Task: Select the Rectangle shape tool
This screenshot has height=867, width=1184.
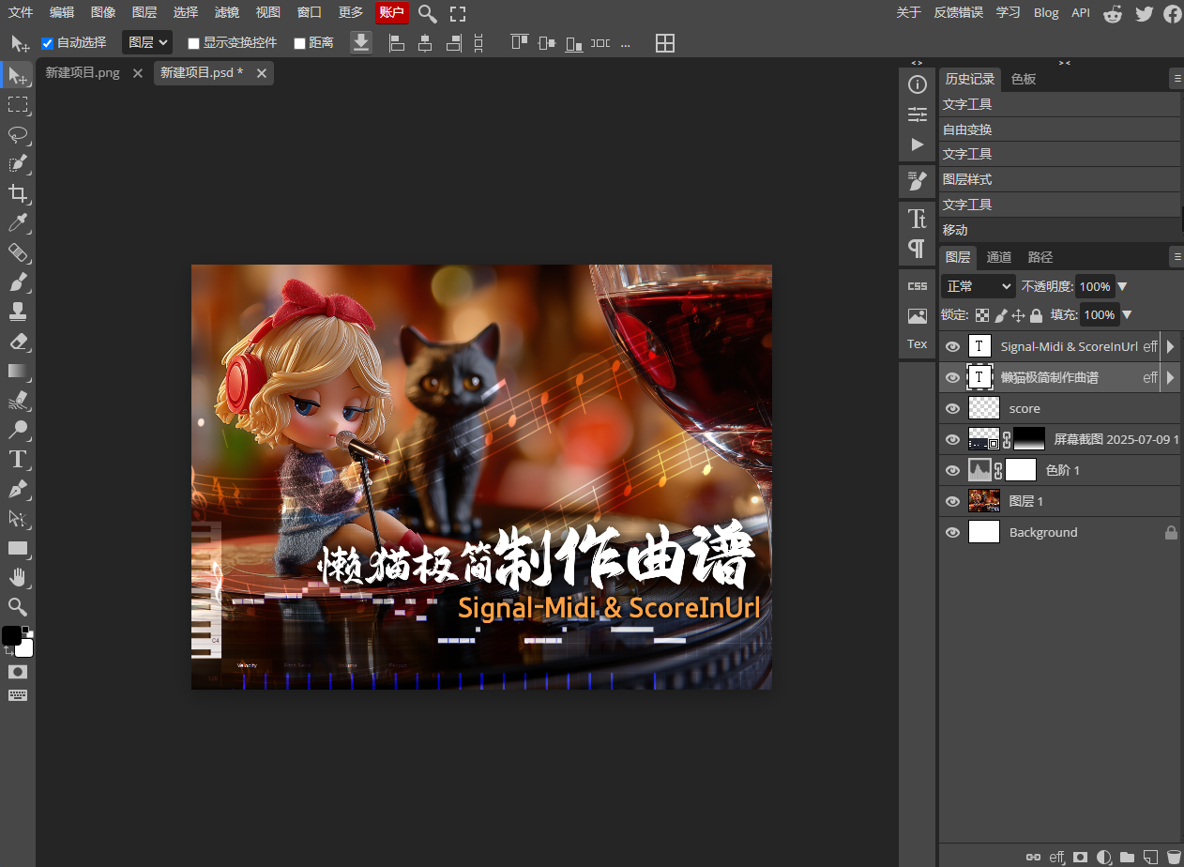Action: 18,548
